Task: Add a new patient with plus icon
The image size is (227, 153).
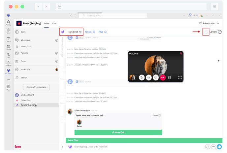Action: [57, 53]
